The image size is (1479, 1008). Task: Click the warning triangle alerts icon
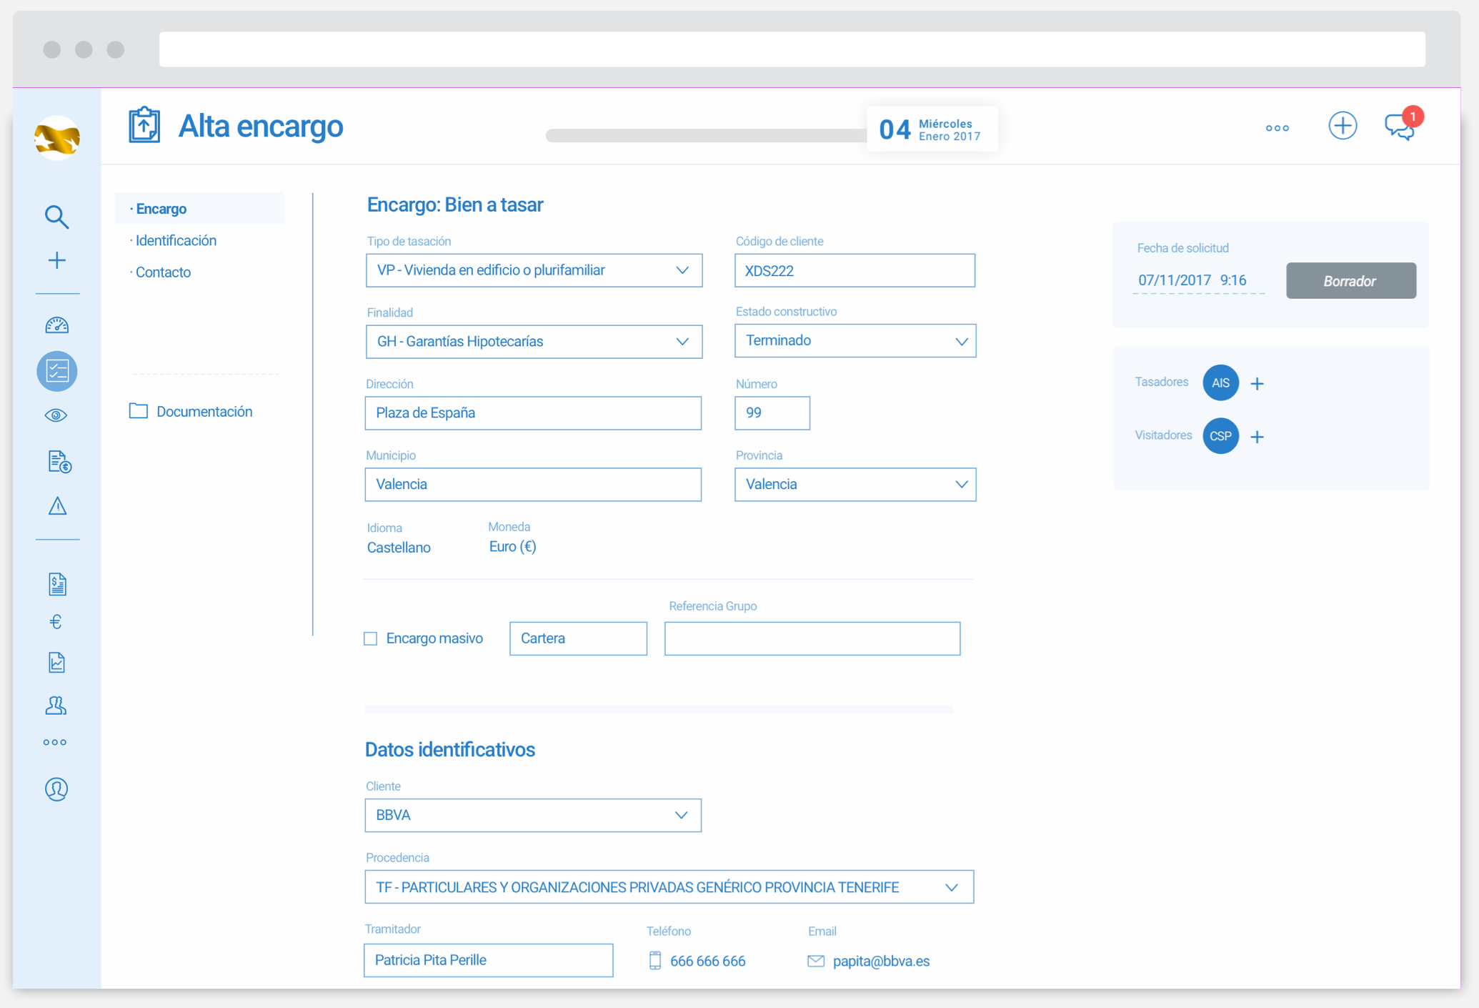[57, 506]
